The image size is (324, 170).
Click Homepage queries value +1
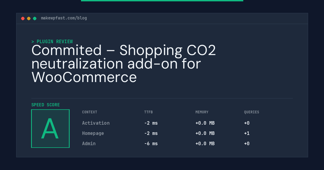coord(247,133)
